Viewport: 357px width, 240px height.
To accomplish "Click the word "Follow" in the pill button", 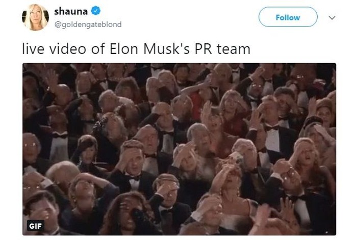I will click(x=288, y=17).
